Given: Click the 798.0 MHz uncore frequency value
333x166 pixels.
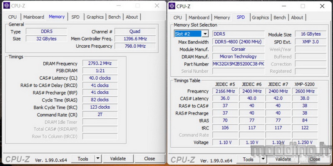Looking at the screenshot, I should tap(135, 46).
